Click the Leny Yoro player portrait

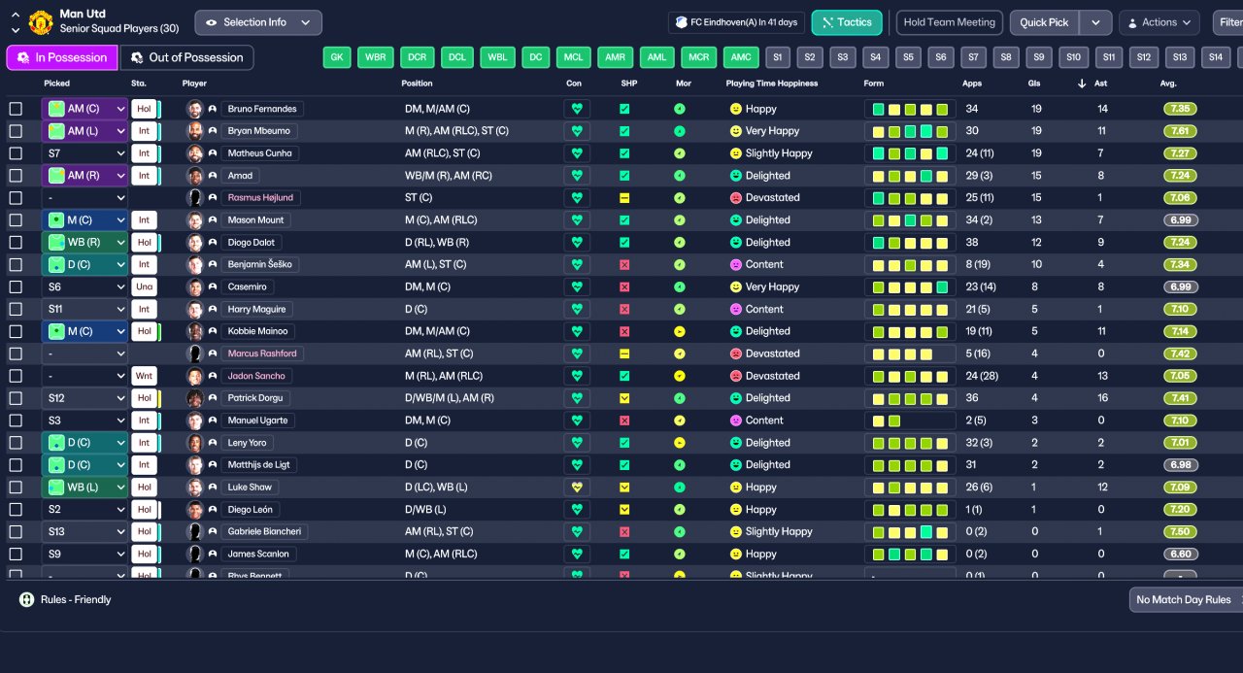point(194,443)
